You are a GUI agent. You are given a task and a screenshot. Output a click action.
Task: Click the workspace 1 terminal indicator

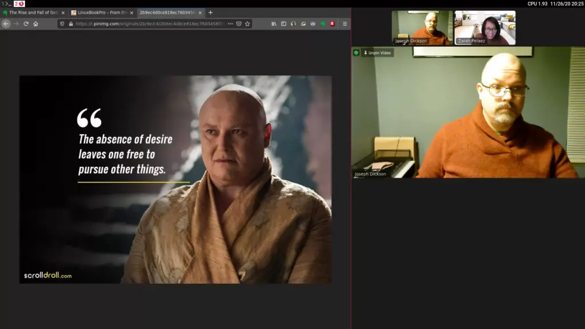tap(6, 3)
